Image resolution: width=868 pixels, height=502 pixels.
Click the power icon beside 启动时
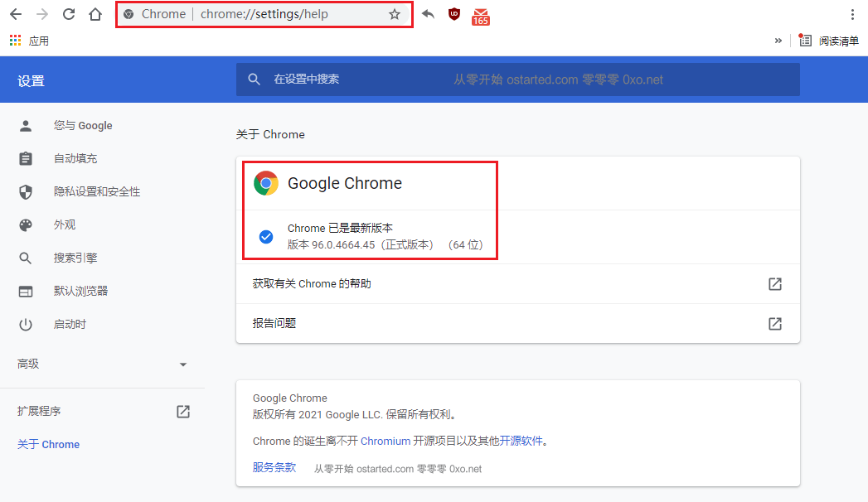26,325
